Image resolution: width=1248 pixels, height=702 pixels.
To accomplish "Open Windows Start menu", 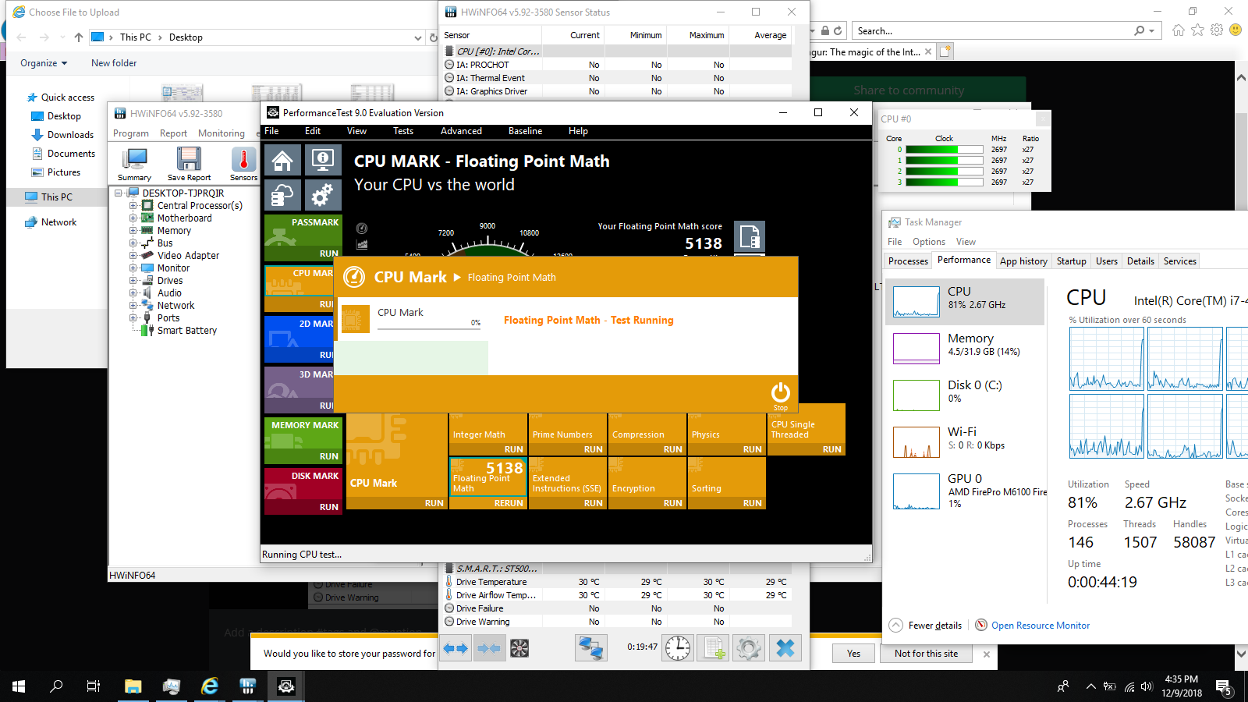I will [19, 686].
